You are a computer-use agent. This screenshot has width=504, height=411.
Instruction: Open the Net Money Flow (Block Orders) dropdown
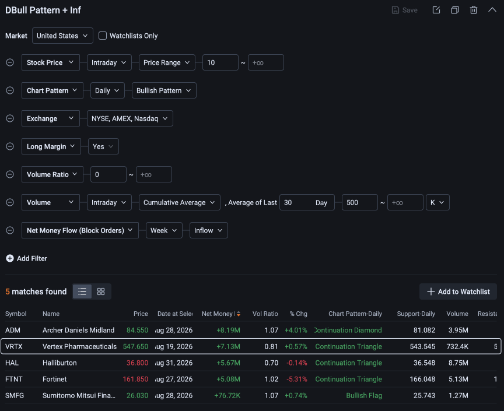[x=80, y=230]
